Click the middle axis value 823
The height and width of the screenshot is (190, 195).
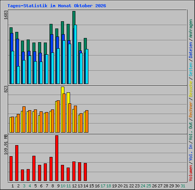point(6,89)
